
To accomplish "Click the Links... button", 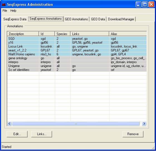I will click(x=42, y=134).
